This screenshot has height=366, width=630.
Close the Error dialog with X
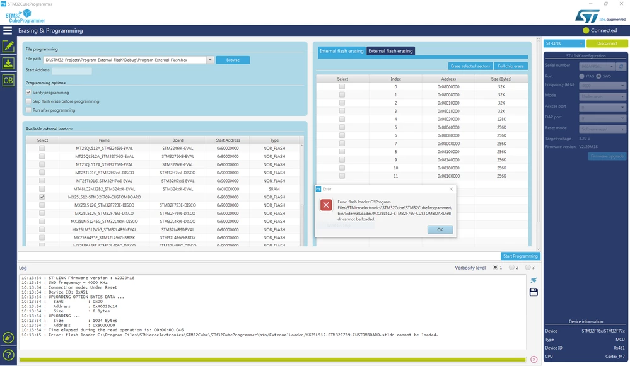(451, 189)
